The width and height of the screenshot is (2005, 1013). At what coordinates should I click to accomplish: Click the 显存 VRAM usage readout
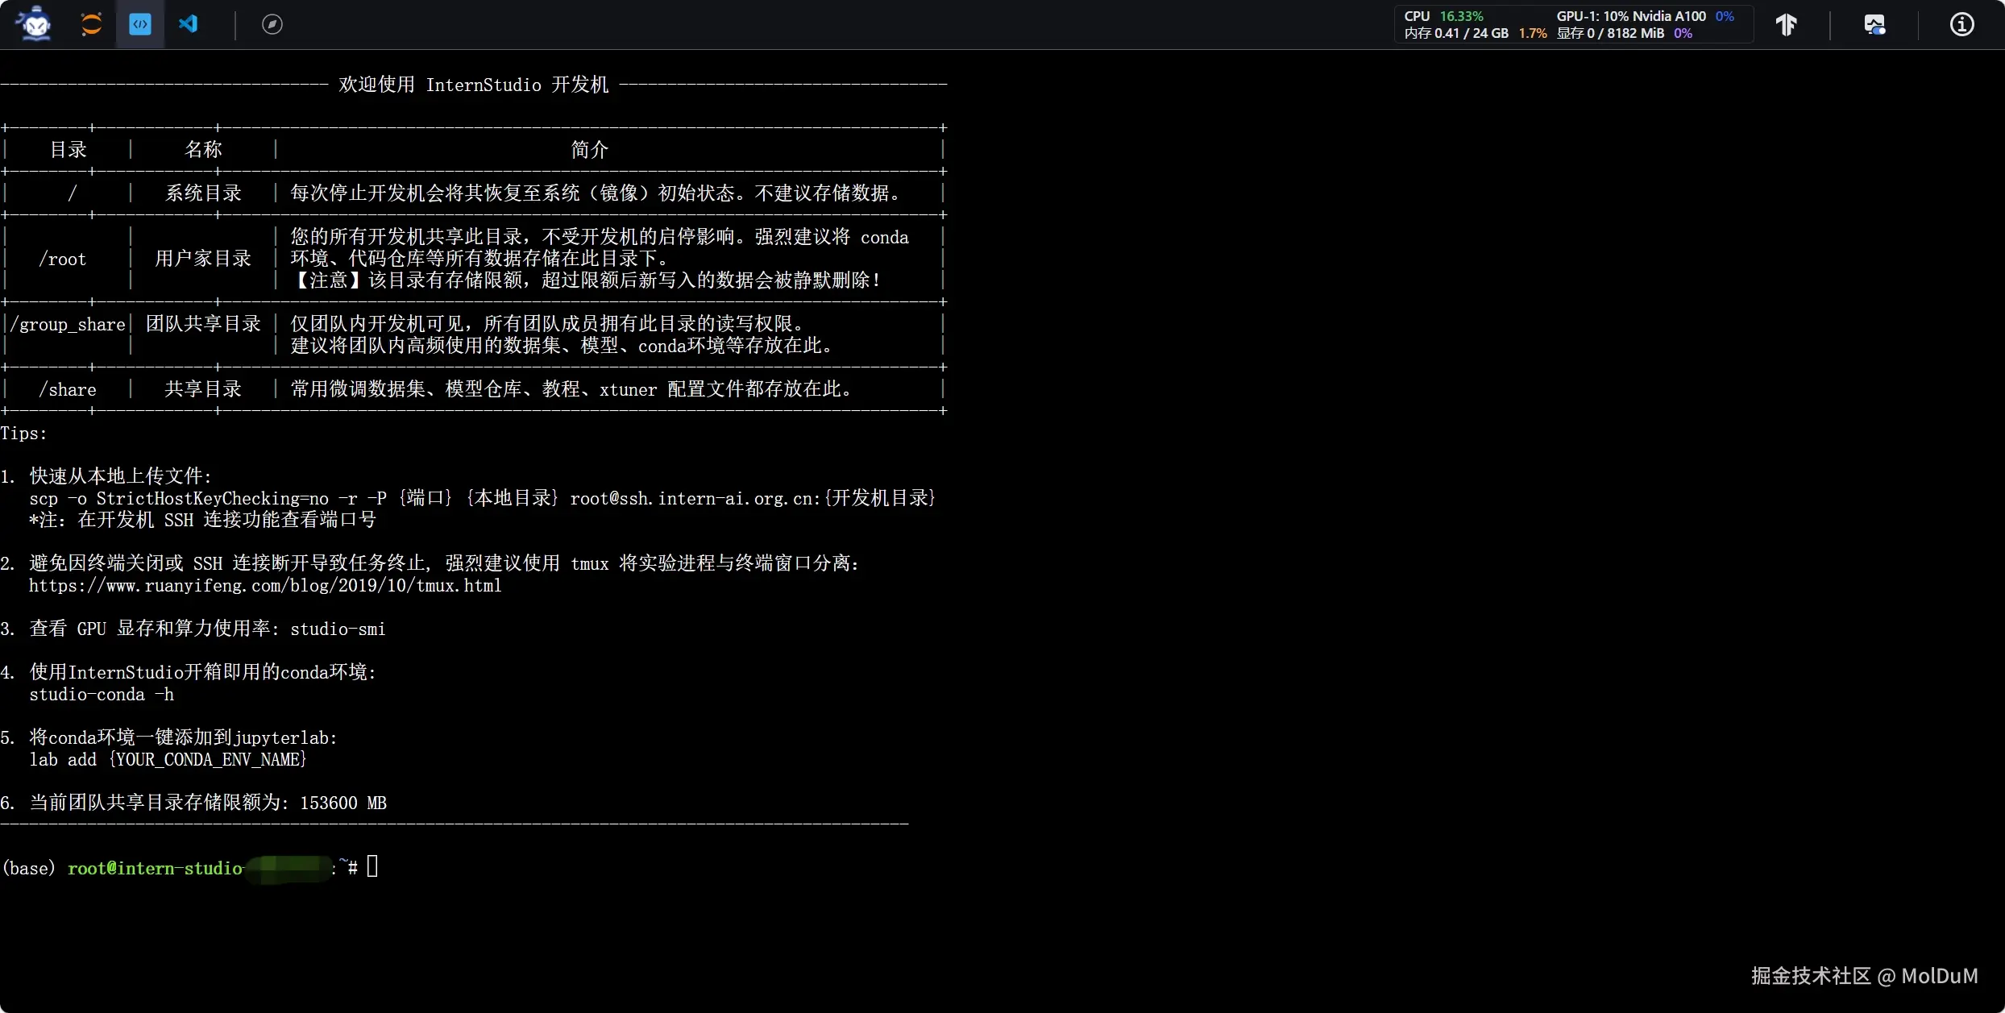pyautogui.click(x=1609, y=33)
